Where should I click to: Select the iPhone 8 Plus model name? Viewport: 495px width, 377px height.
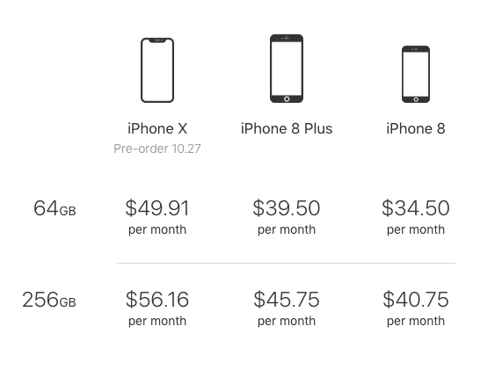pos(287,128)
